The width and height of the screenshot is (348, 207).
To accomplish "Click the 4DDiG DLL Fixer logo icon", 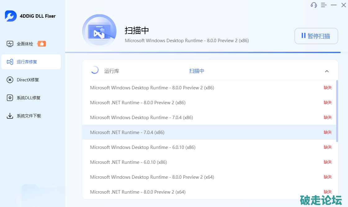I will pos(11,16).
